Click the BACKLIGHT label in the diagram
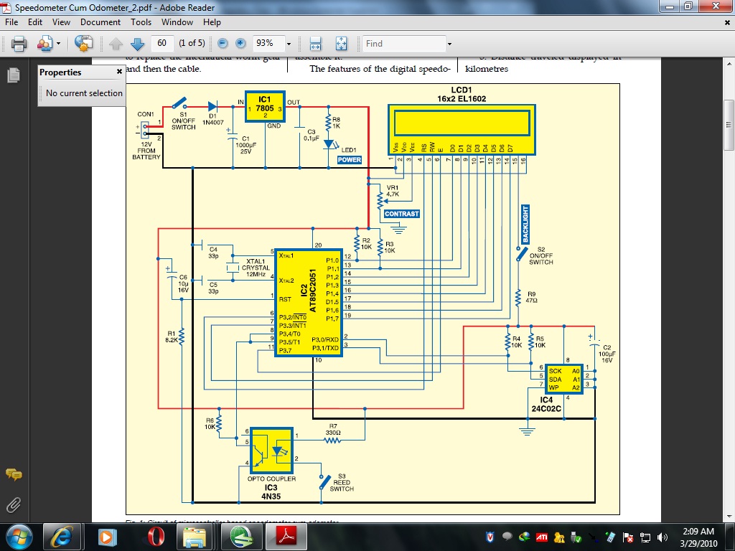This screenshot has width=735, height=551. pos(525,224)
